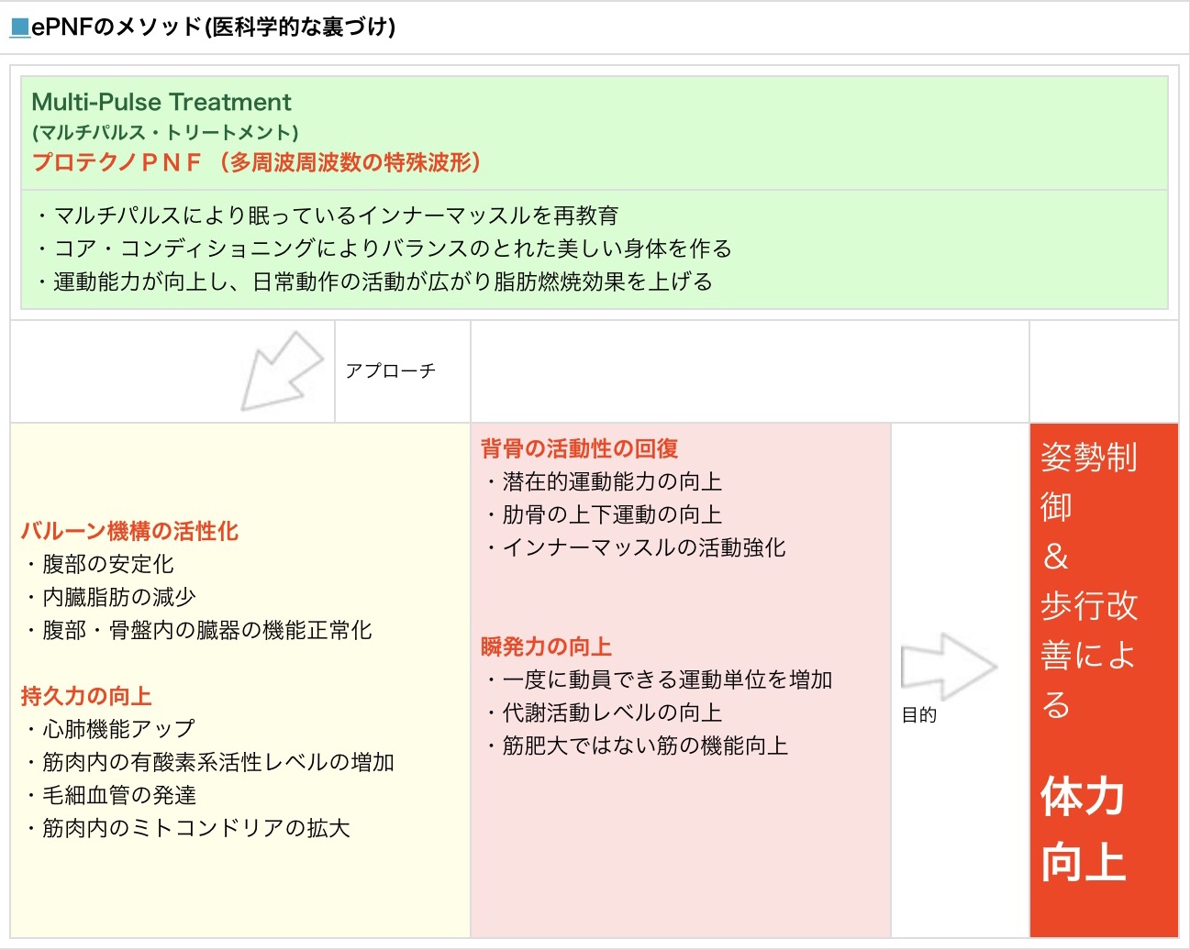Toggle the バルーン機構の活性化 section heading

(128, 530)
